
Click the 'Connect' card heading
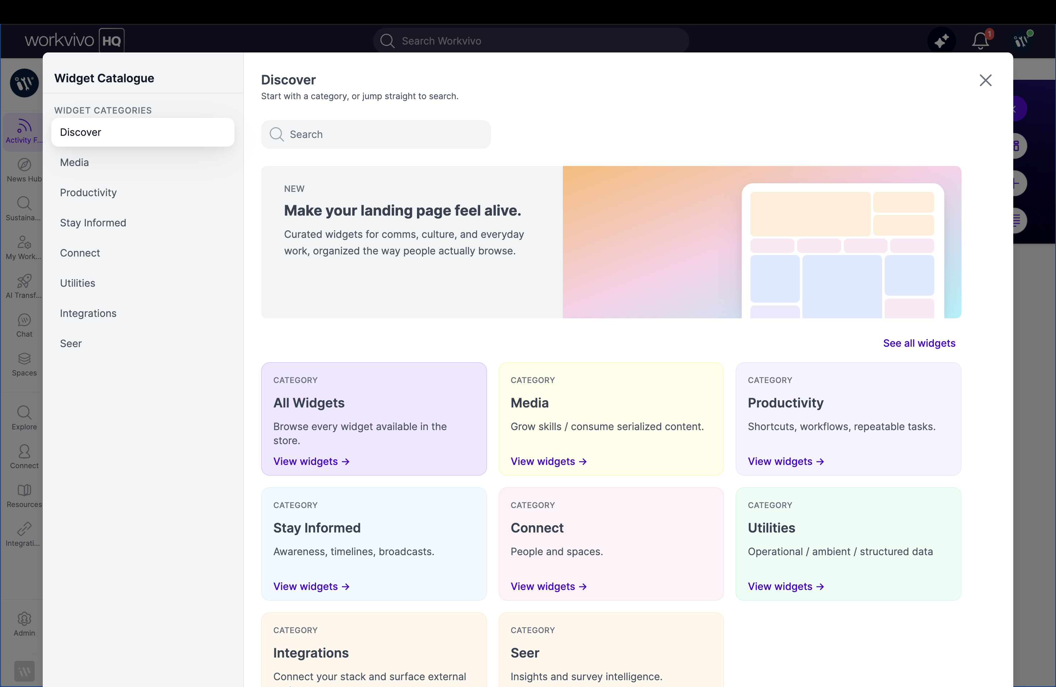click(x=537, y=528)
